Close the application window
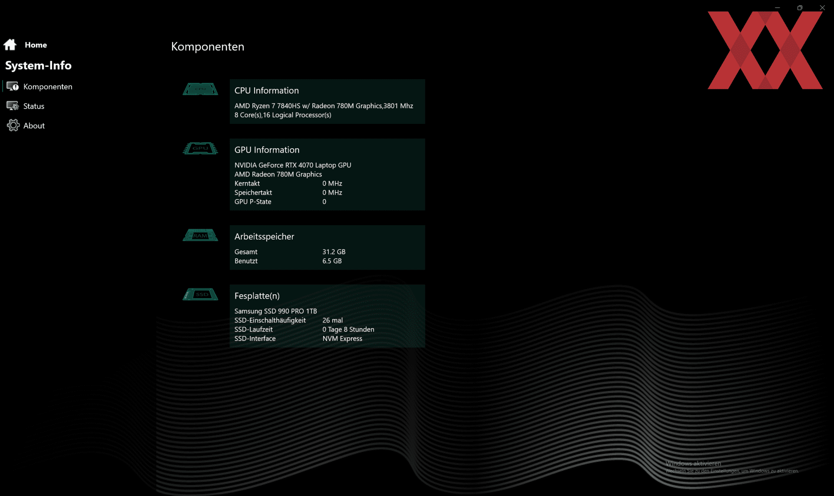Image resolution: width=834 pixels, height=496 pixels. (x=822, y=7)
